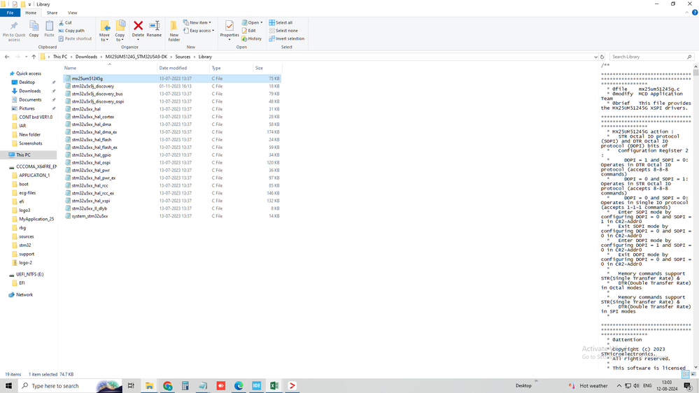Open Chrome from the taskbar
The width and height of the screenshot is (699, 393).
(x=168, y=386)
